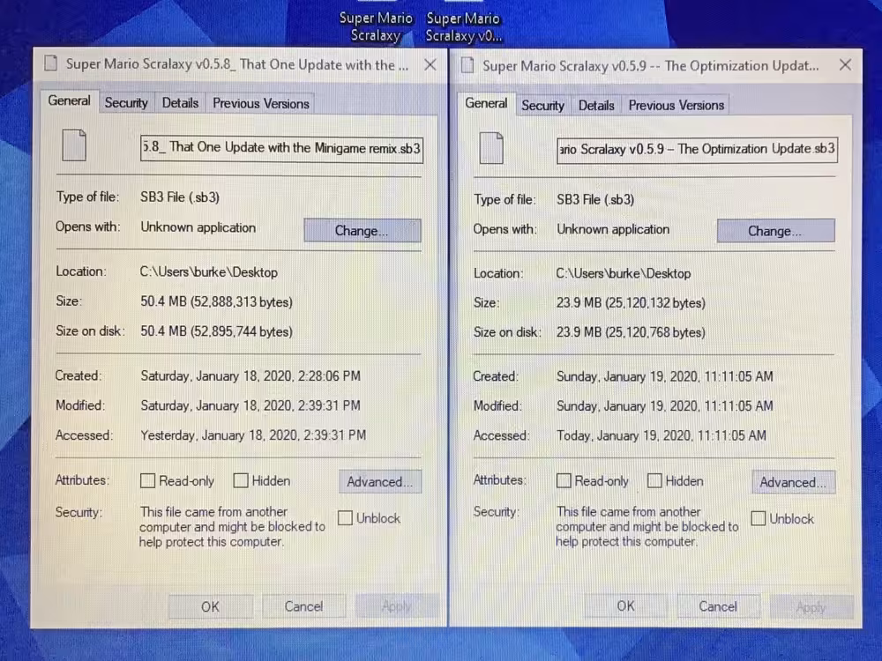Viewport: 882px width, 661px height.
Task: Check Unblock in the v0.5.8 properties
Action: point(346,518)
